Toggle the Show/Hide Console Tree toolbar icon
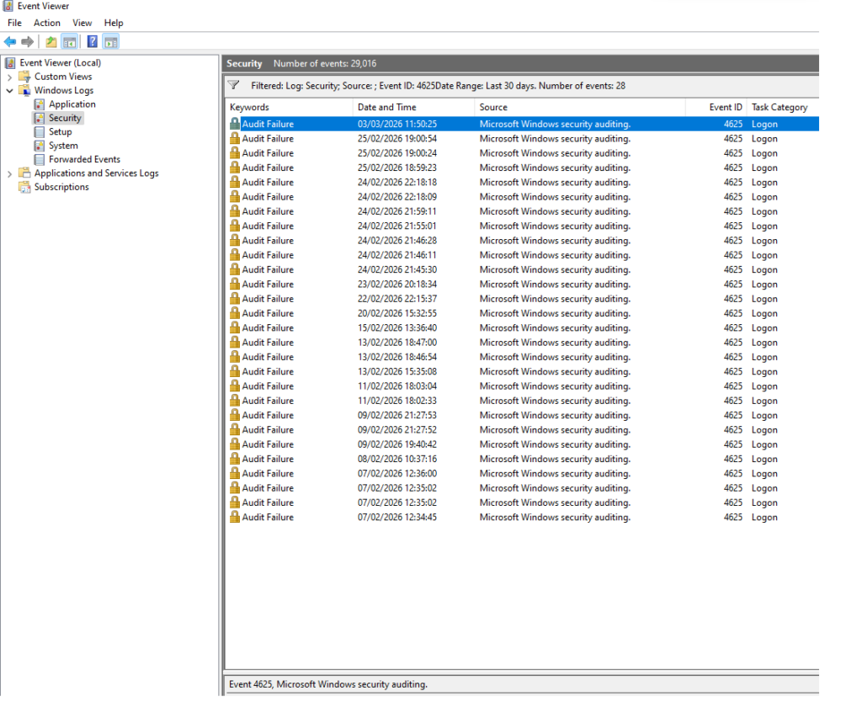 (x=70, y=42)
